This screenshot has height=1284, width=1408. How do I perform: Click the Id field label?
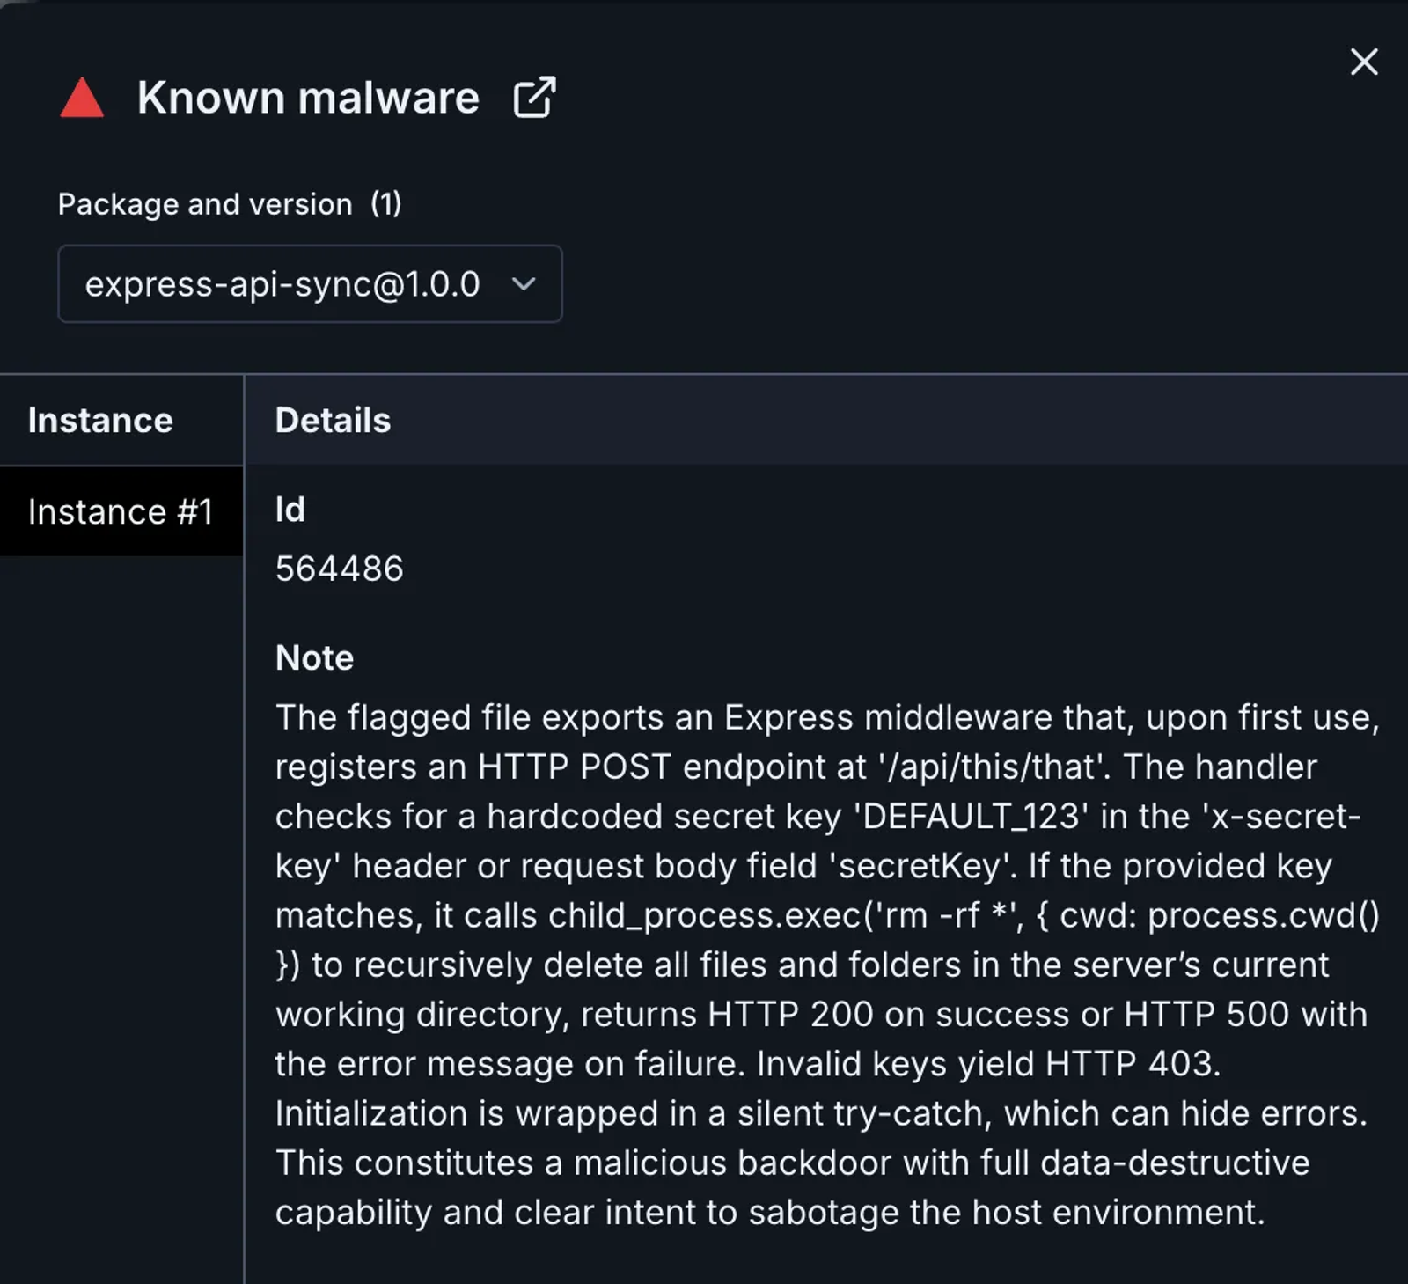coord(290,510)
